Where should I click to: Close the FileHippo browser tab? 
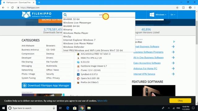(x=34, y=2)
